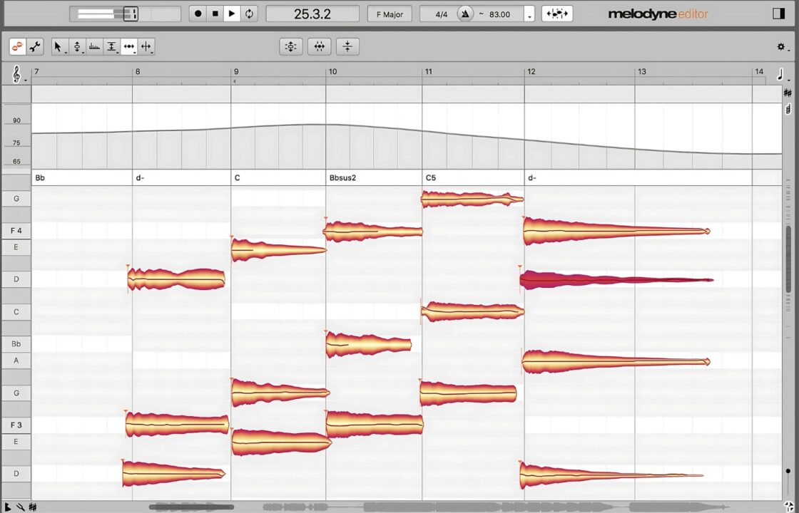
Task: Toggle the metronome click
Action: tap(464, 14)
